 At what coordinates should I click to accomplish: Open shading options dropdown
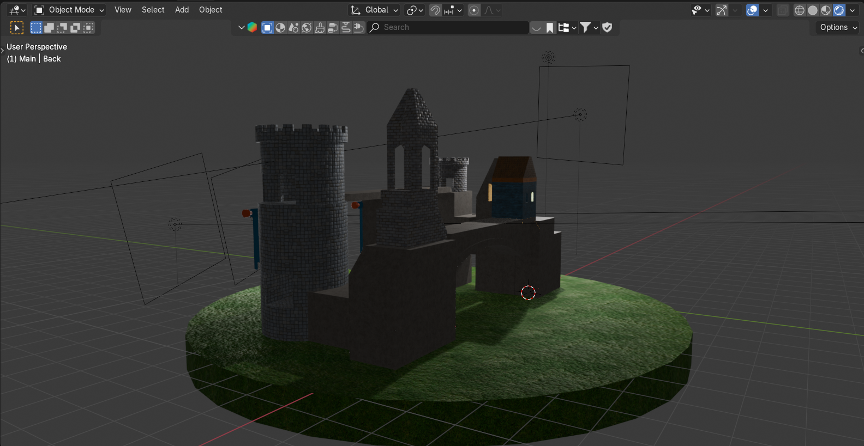click(852, 10)
